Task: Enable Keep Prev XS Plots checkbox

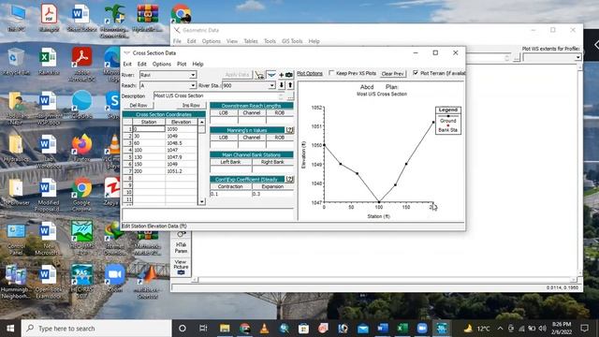Action: click(x=331, y=73)
